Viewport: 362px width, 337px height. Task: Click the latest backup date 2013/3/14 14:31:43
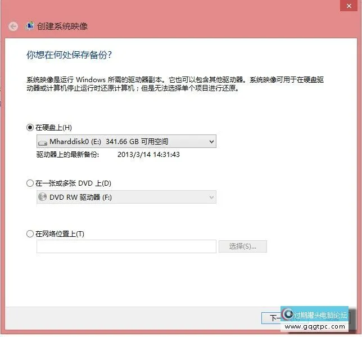coord(148,155)
